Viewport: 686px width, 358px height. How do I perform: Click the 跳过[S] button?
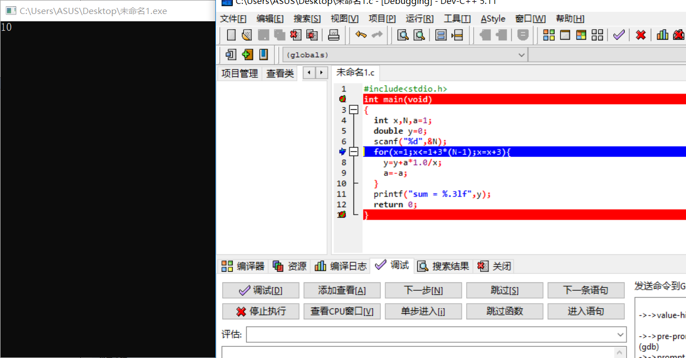tap(505, 290)
